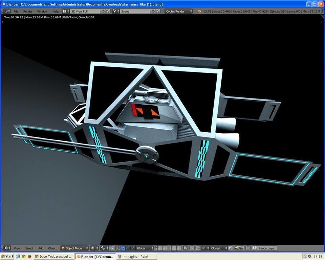Image resolution: width=325 pixels, height=260 pixels.
Task: Launch Firefox from quick launch
Action: tap(29, 257)
